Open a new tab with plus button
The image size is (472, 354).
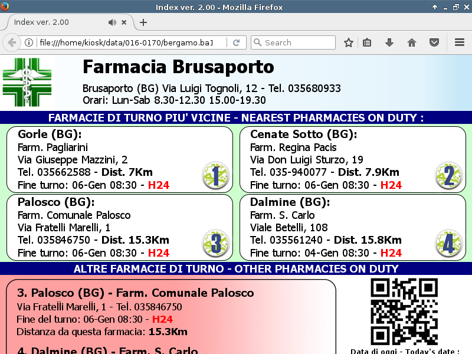pos(143,22)
